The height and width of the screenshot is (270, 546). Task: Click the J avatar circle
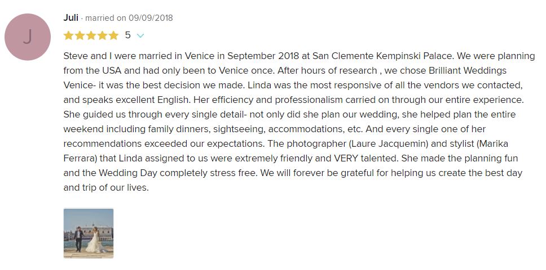tap(28, 37)
